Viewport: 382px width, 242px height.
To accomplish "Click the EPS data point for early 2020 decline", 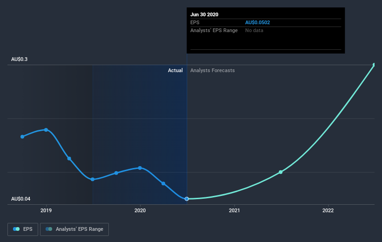I will coord(163,183).
